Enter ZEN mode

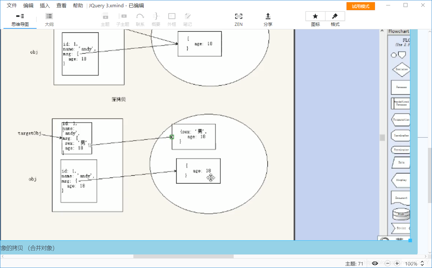click(x=239, y=20)
